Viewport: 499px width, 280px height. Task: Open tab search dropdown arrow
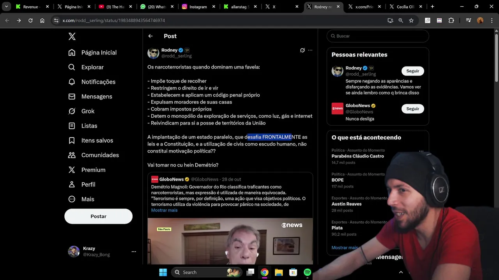click(x=6, y=7)
